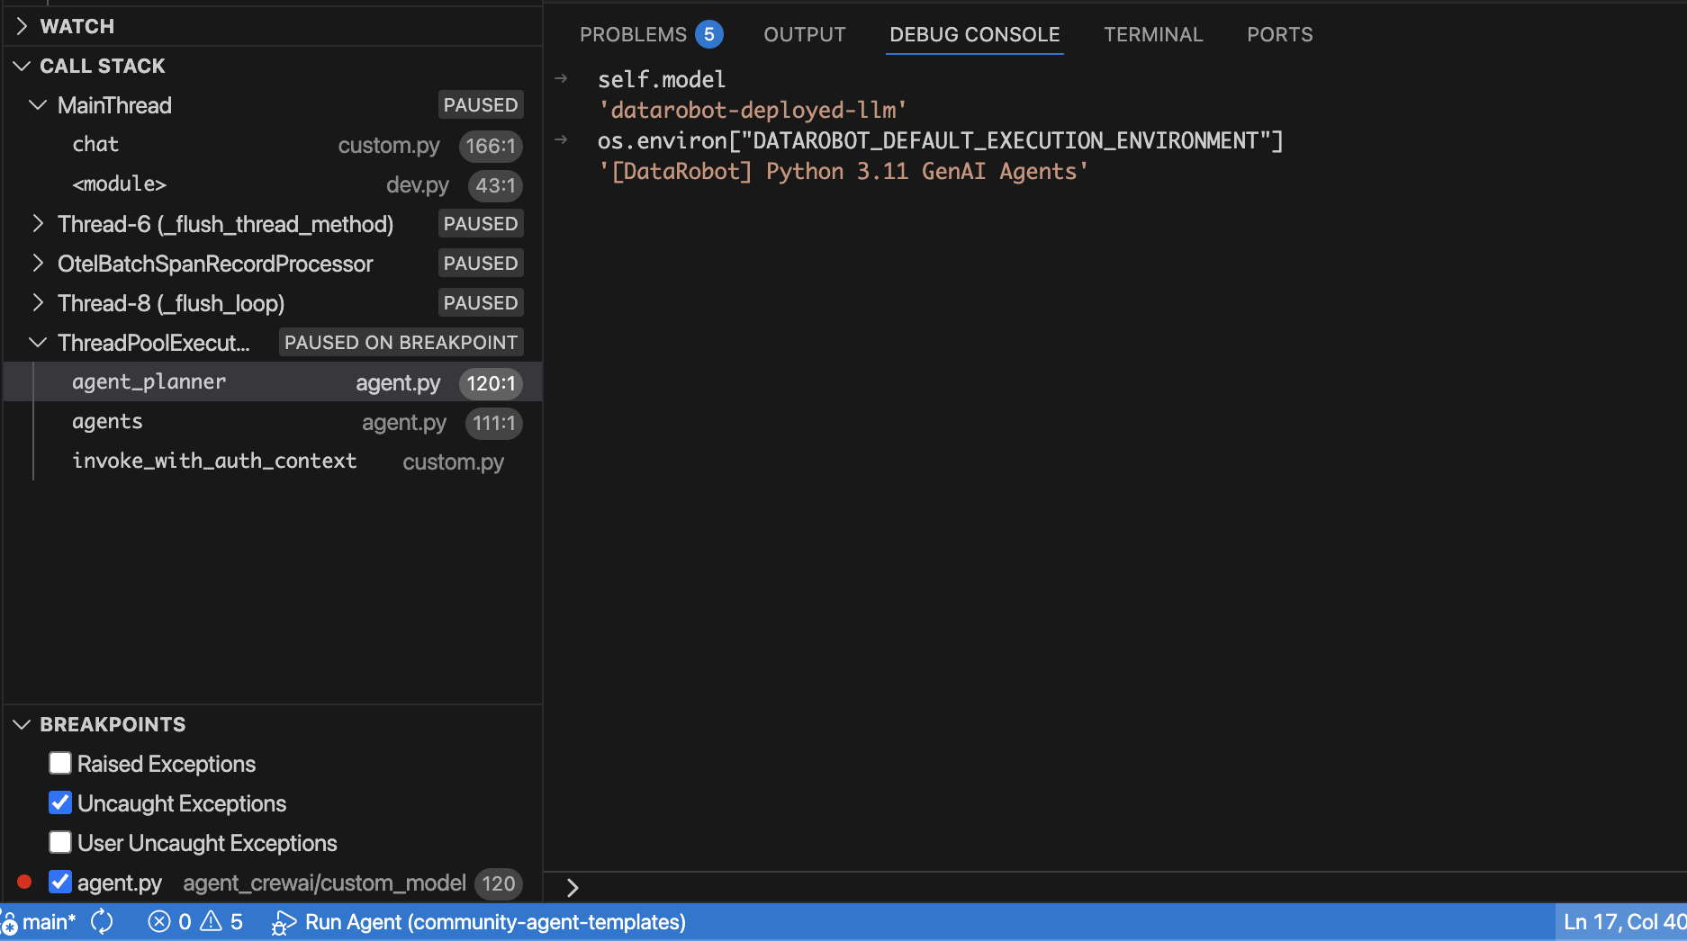This screenshot has width=1687, height=941.
Task: Click the Run Agent debug icon
Action: (x=284, y=923)
